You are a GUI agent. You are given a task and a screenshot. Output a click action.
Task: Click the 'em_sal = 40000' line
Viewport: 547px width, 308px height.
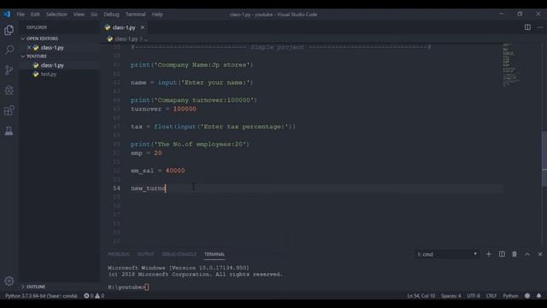point(157,171)
